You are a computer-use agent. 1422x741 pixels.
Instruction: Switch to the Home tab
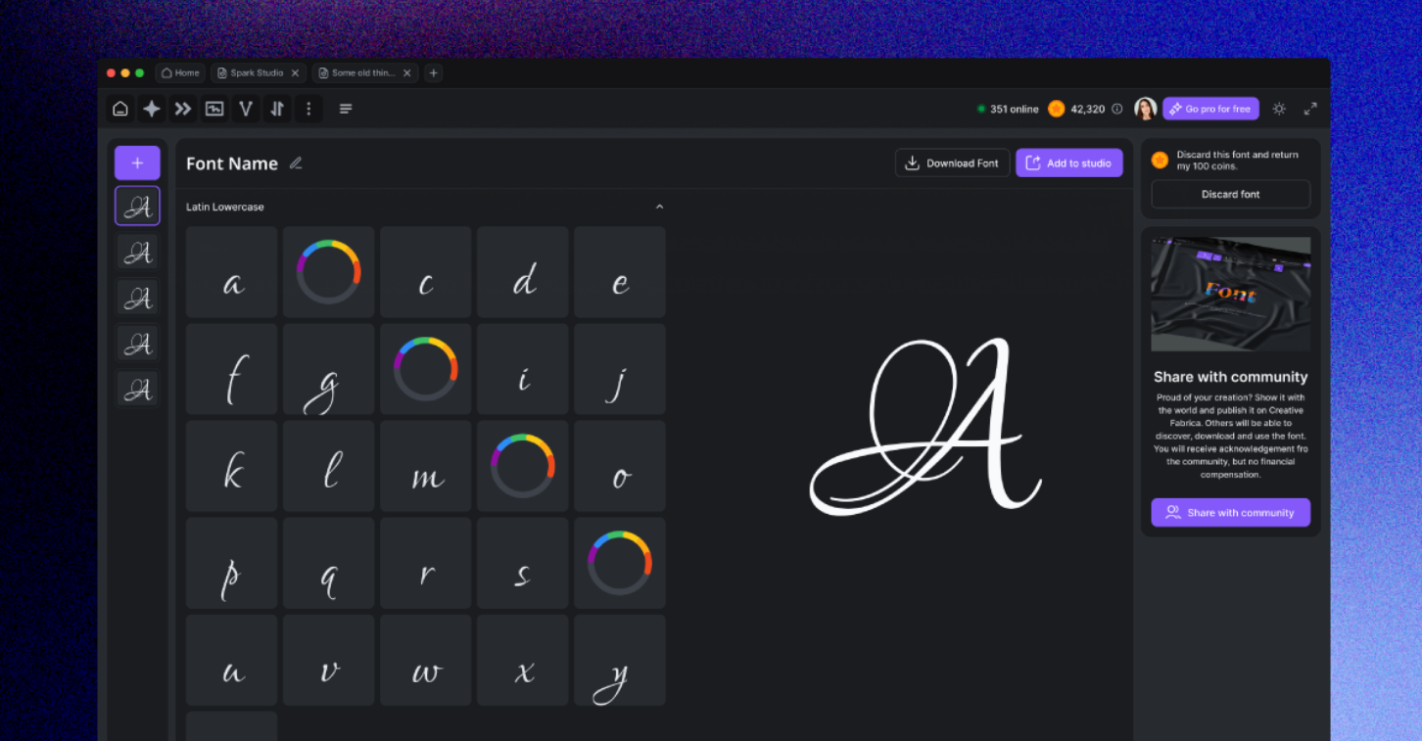point(180,73)
